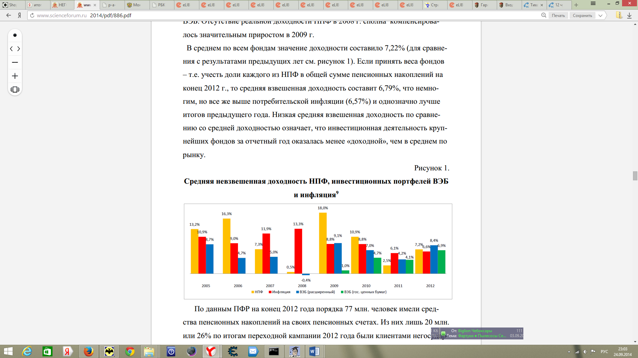
Task: Switch to the итог tab
Action: (37, 5)
